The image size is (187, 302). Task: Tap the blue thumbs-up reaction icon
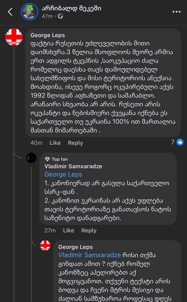click(180, 142)
